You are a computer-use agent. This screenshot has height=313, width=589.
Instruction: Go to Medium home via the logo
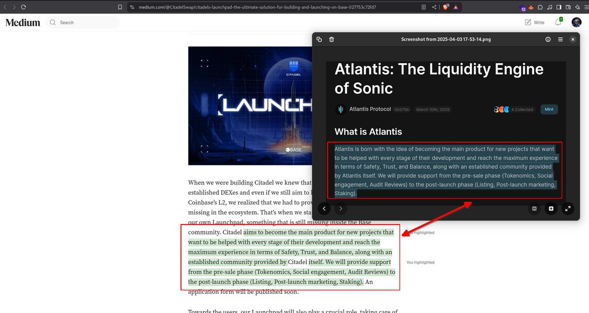(23, 22)
